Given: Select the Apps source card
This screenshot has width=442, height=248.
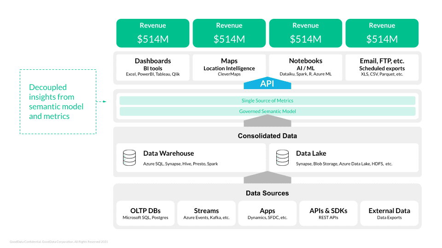Looking at the screenshot, I should tap(267, 213).
